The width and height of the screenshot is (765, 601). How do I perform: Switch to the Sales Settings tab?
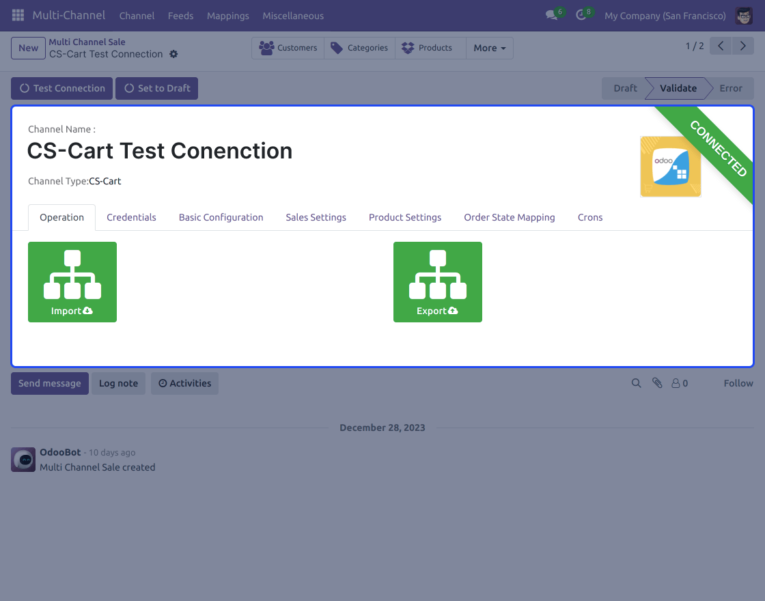pyautogui.click(x=316, y=217)
